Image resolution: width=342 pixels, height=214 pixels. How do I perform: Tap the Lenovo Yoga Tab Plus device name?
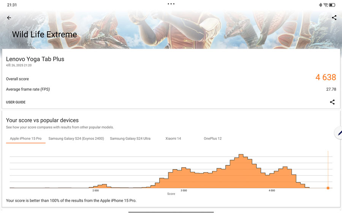(35, 59)
